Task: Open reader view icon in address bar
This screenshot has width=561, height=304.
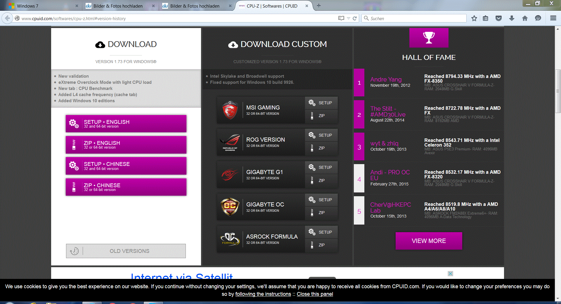Action: coord(341,18)
